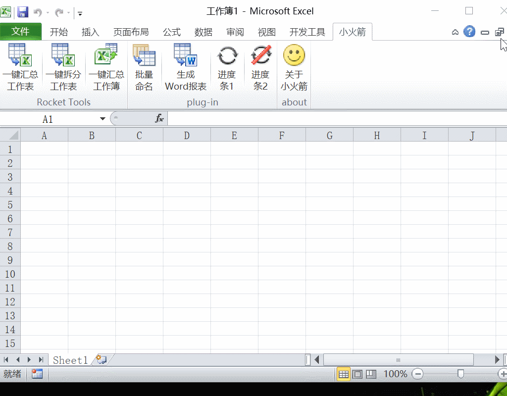507x396 pixels.
Task: Click 生成Word报表 icon
Action: tap(186, 67)
